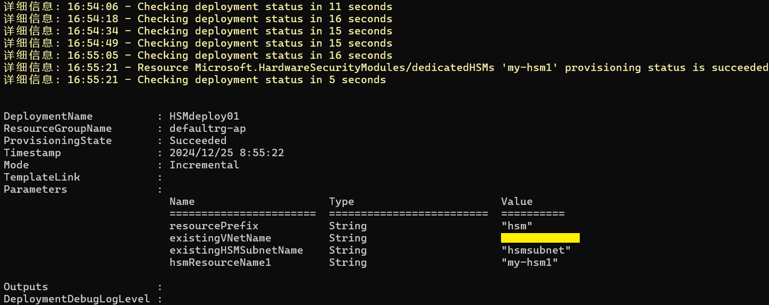Click the "my-hsm1" parameter value in table

[529, 262]
